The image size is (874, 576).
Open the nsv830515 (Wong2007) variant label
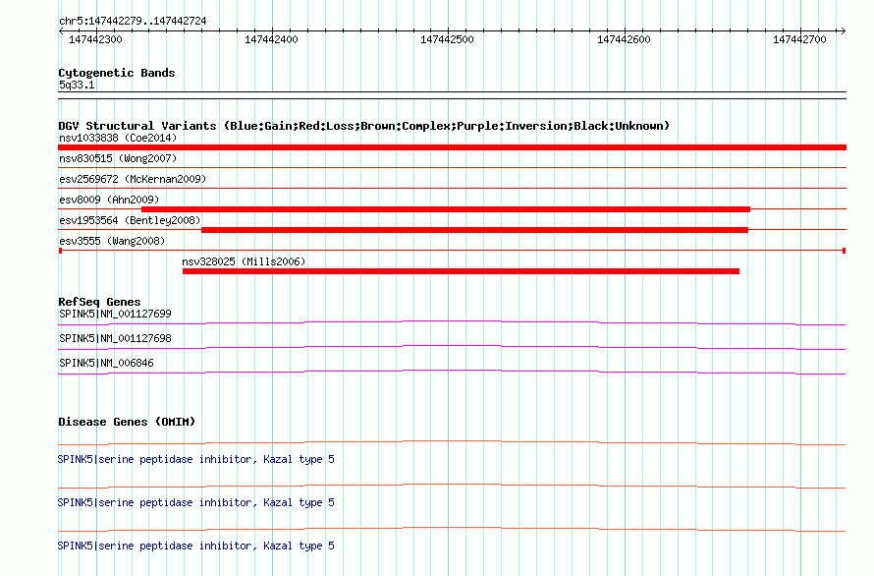(x=118, y=158)
